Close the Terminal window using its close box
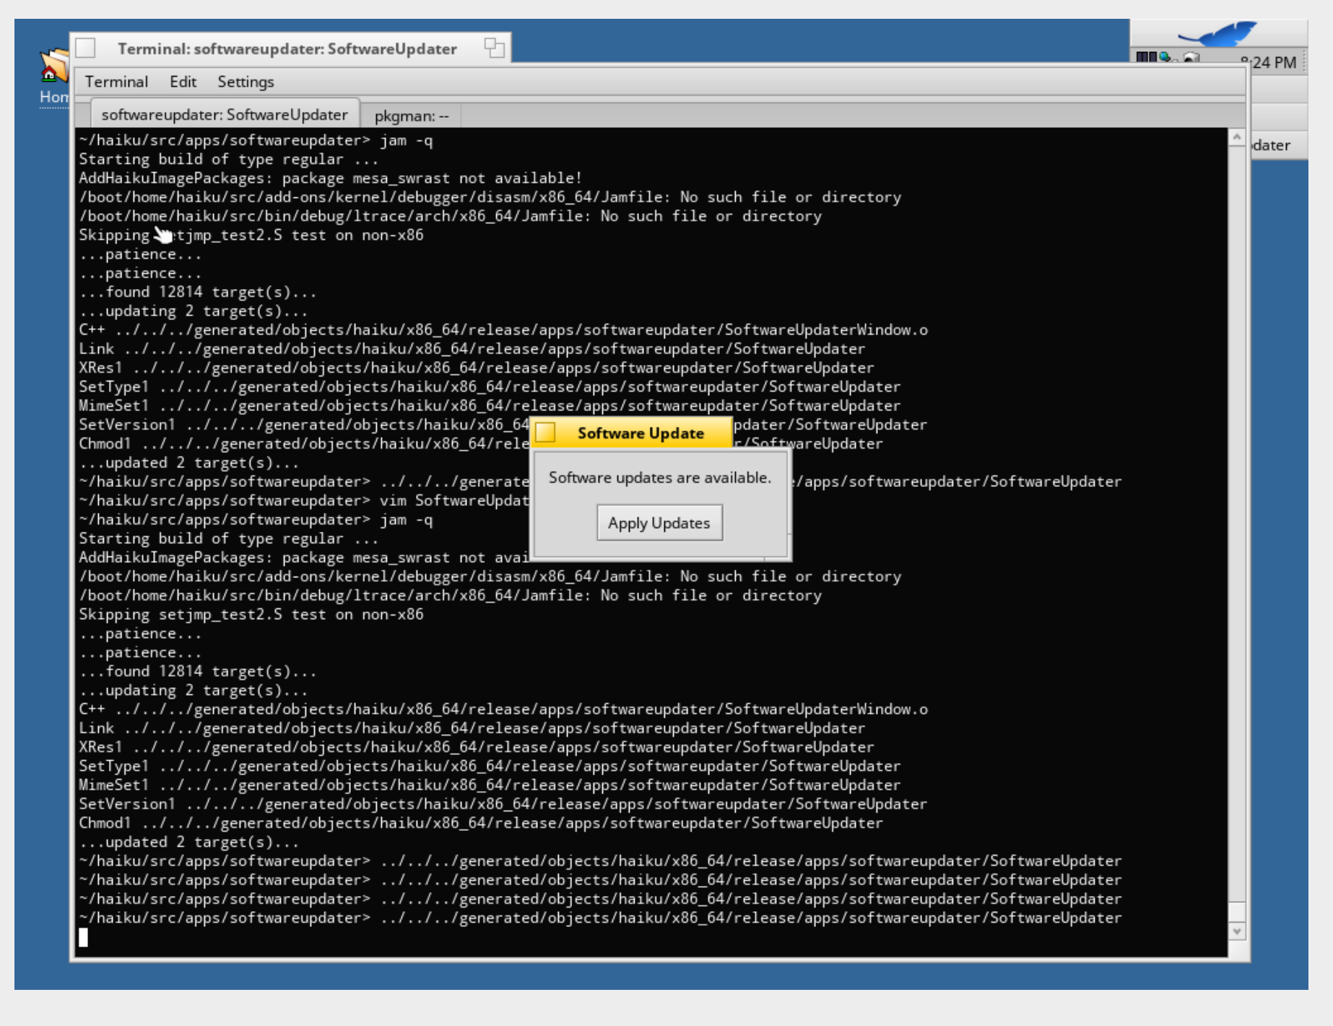Screen dimensions: 1333x1026 (86, 48)
